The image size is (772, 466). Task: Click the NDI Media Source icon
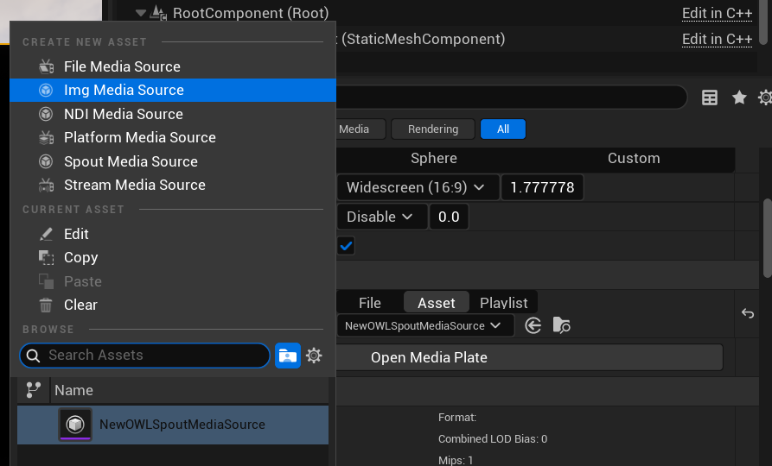tap(46, 114)
